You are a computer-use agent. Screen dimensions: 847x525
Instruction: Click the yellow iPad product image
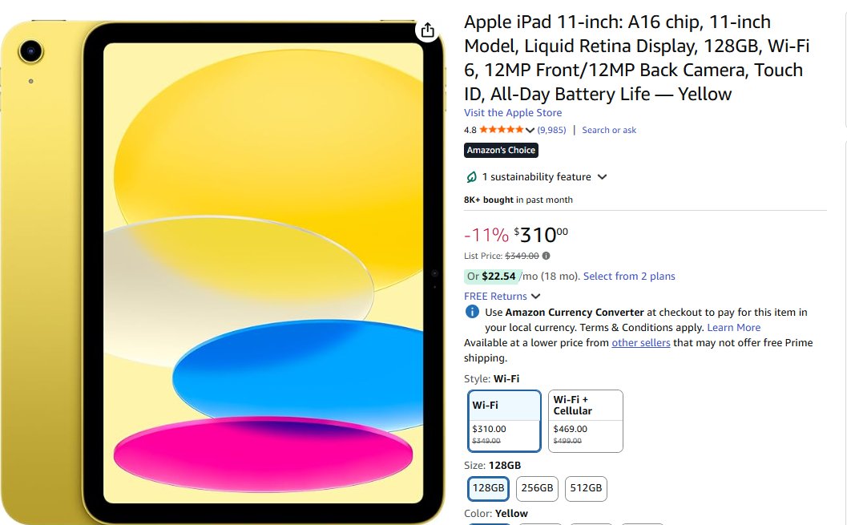[240, 273]
